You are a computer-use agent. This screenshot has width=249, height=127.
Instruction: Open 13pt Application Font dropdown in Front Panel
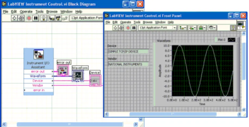coord(157,28)
